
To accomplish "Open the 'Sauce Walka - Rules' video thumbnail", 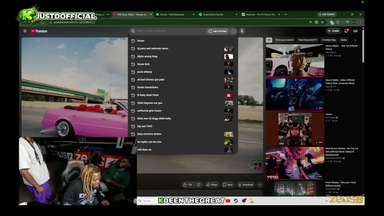I will pyautogui.click(x=295, y=95).
